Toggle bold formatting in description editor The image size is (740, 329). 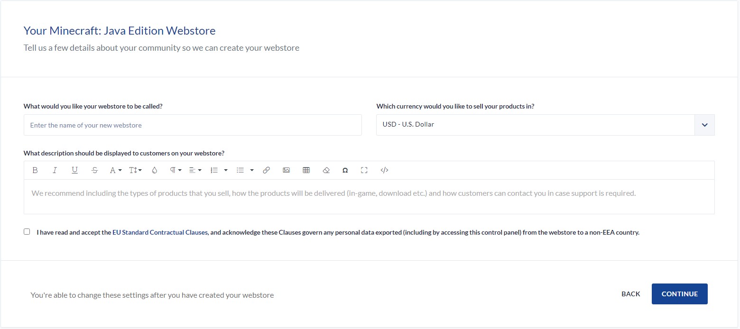(x=35, y=170)
